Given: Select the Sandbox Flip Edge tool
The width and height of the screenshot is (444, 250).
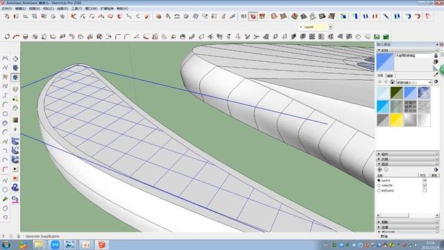Looking at the screenshot, I should click(332, 16).
